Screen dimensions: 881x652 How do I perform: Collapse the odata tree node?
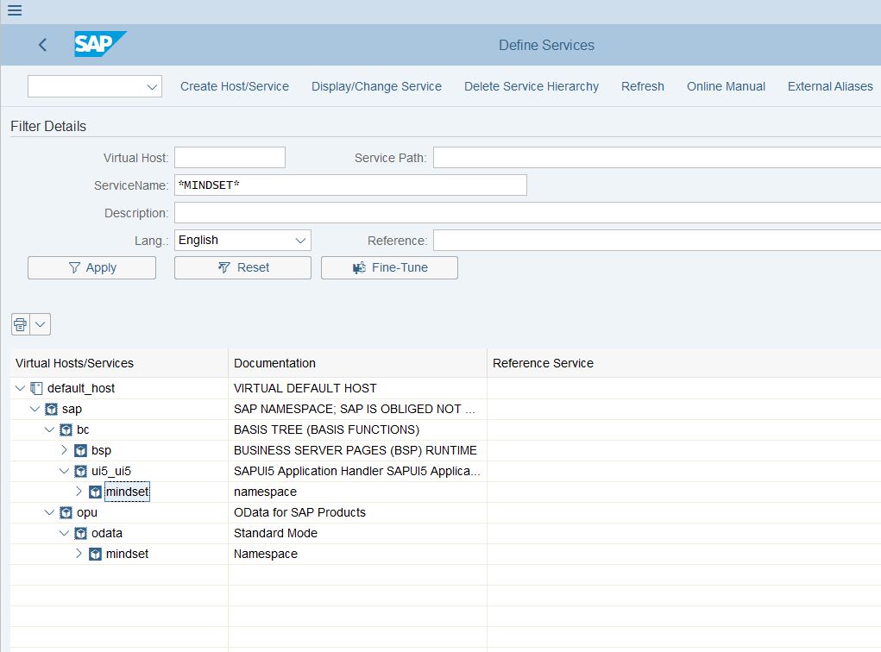65,533
